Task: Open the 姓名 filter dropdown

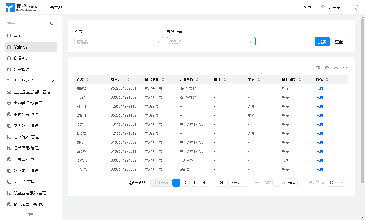Action: click(x=119, y=42)
